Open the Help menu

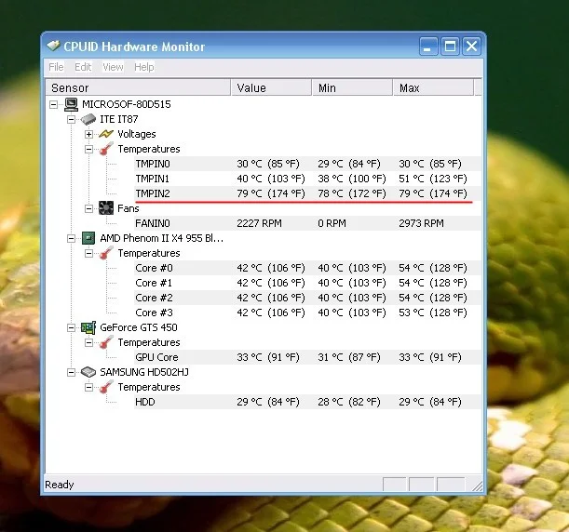(x=144, y=67)
